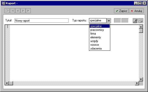Click the Typ raportu combo box field

click(98, 21)
